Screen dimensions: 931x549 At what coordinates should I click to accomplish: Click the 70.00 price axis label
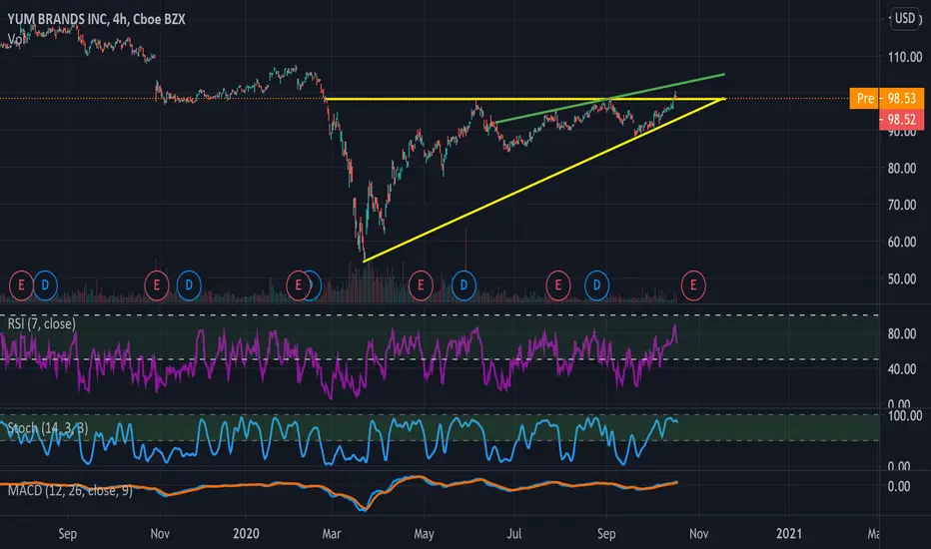[x=902, y=205]
